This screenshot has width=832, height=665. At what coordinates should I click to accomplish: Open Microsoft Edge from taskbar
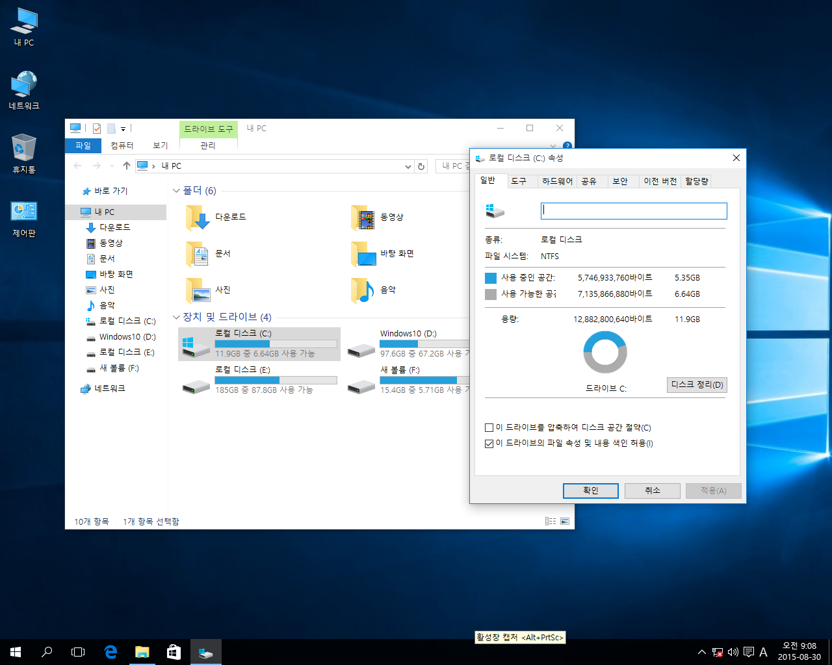tap(111, 652)
